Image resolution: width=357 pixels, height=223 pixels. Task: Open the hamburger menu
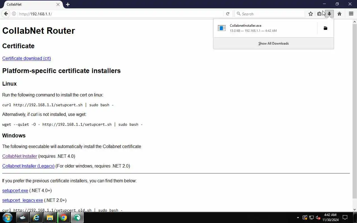pyautogui.click(x=351, y=14)
